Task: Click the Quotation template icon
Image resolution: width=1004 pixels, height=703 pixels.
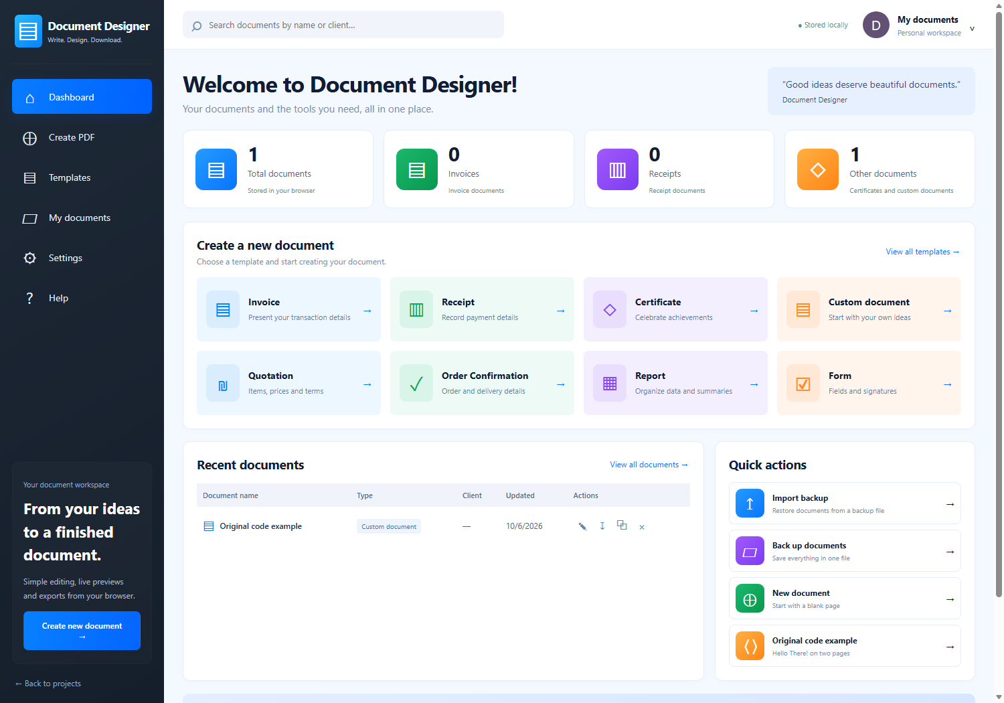Action: point(223,383)
